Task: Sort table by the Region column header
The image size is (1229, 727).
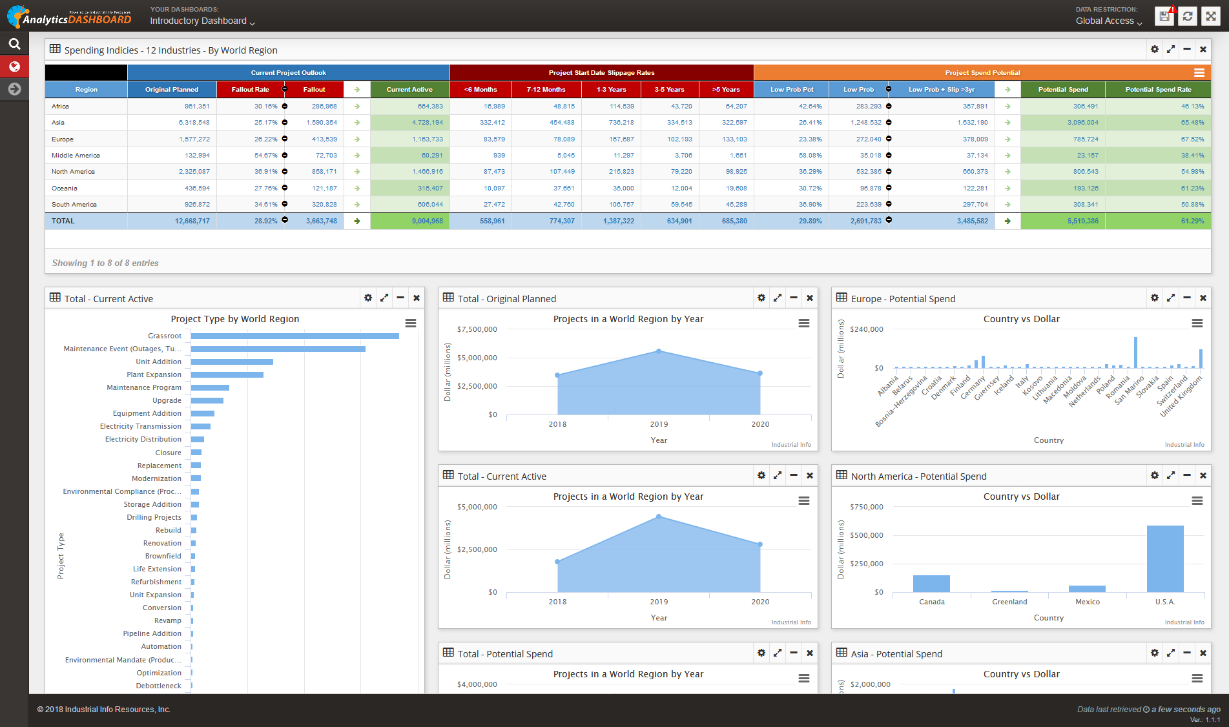Action: coord(86,89)
